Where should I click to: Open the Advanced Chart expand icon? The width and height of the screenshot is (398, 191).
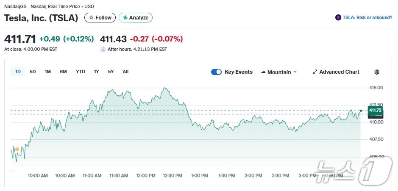(315, 72)
